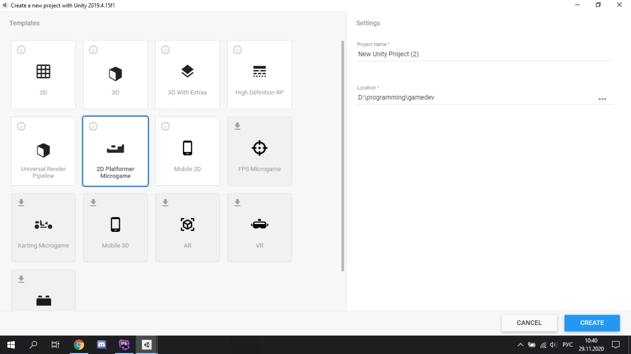Open Windows taskbar search

pos(34,345)
